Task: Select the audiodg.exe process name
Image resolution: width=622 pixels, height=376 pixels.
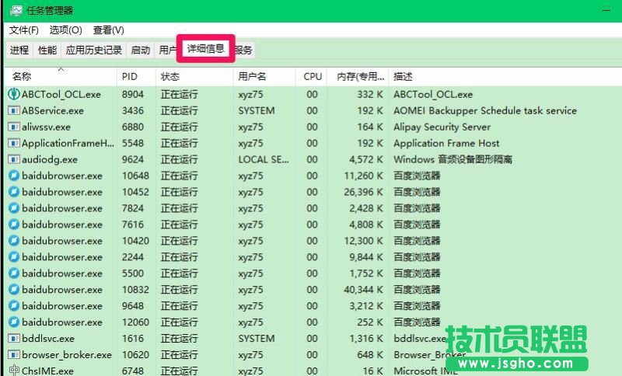Action: point(50,159)
